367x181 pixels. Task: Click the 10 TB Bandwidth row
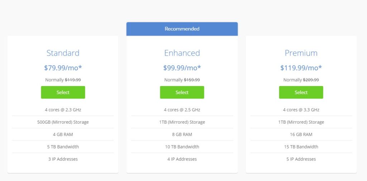(182, 147)
